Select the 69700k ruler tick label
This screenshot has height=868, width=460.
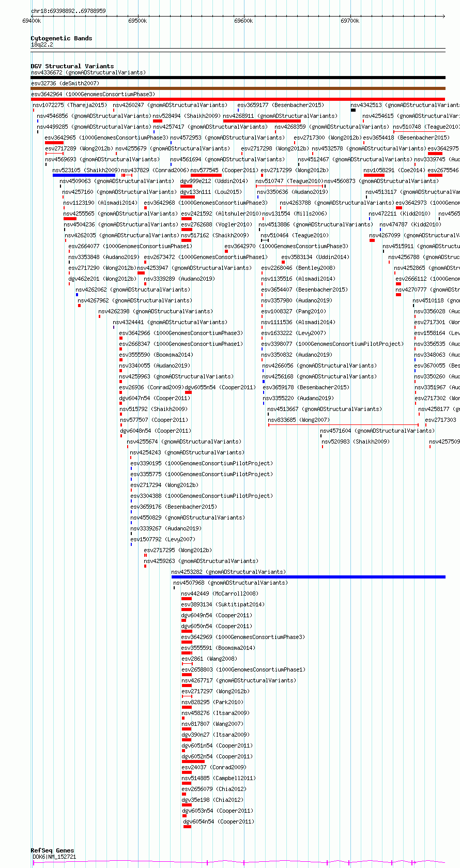(x=350, y=21)
